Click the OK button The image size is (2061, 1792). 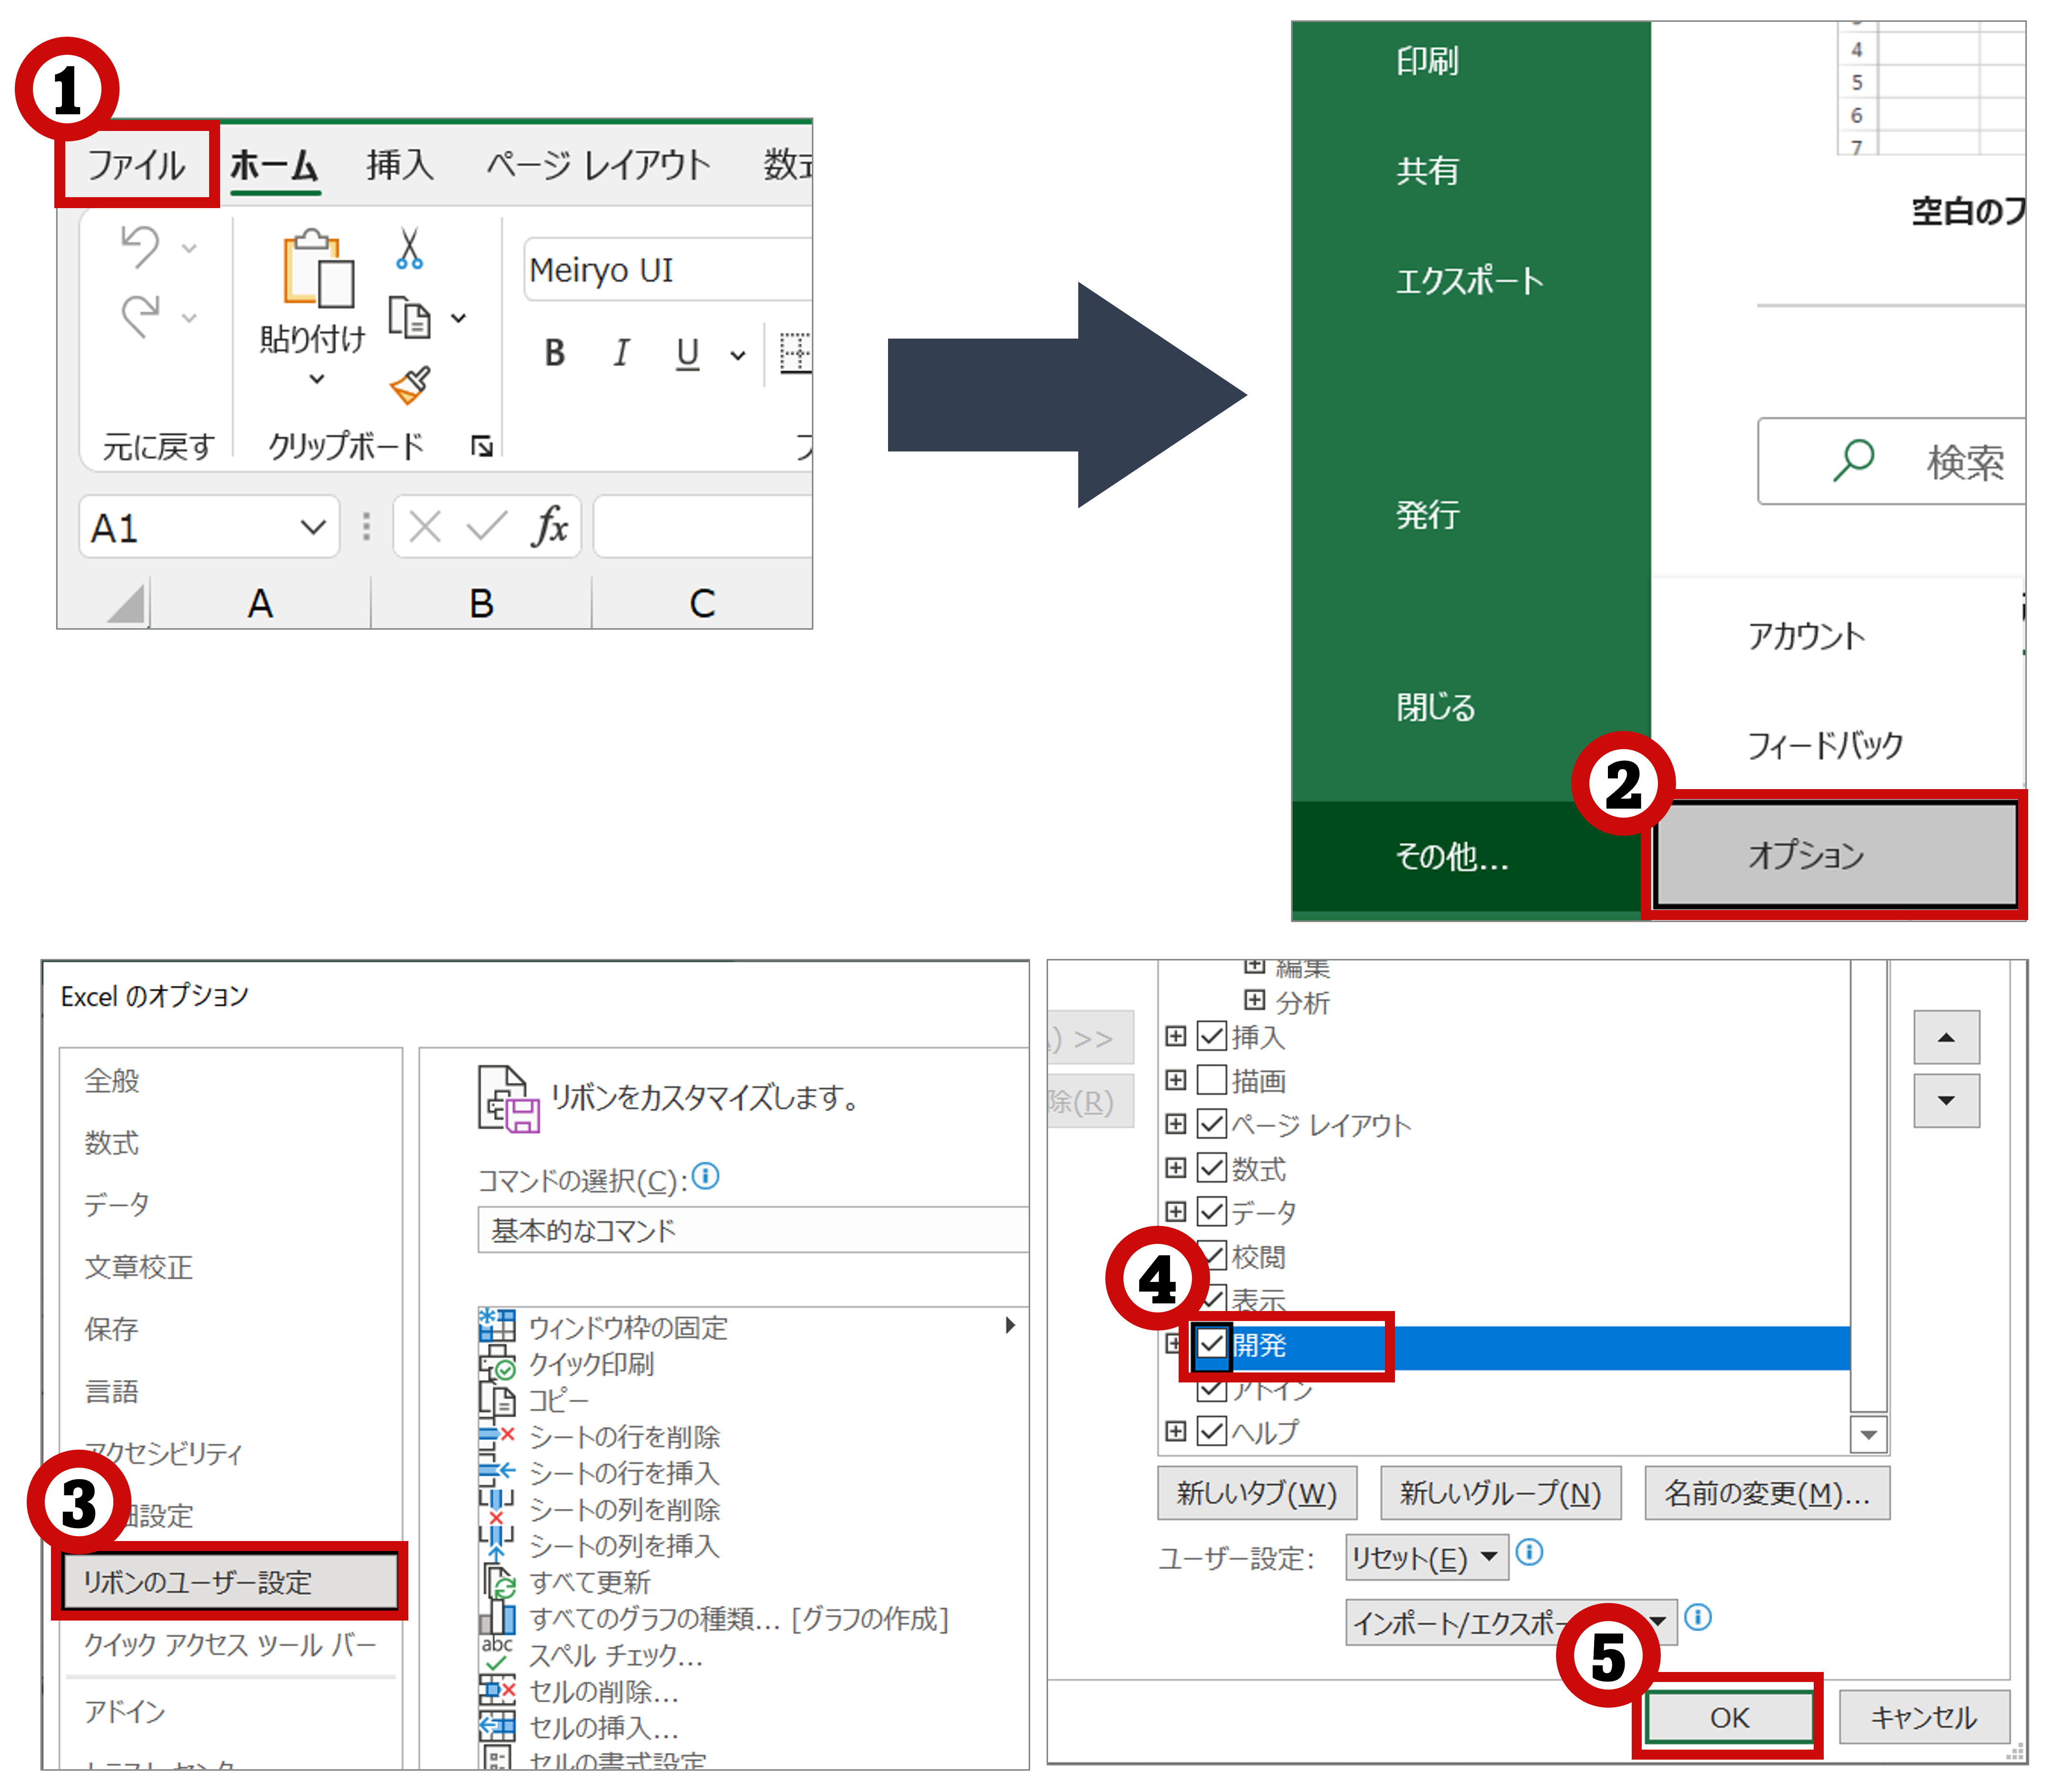pos(1729,1717)
